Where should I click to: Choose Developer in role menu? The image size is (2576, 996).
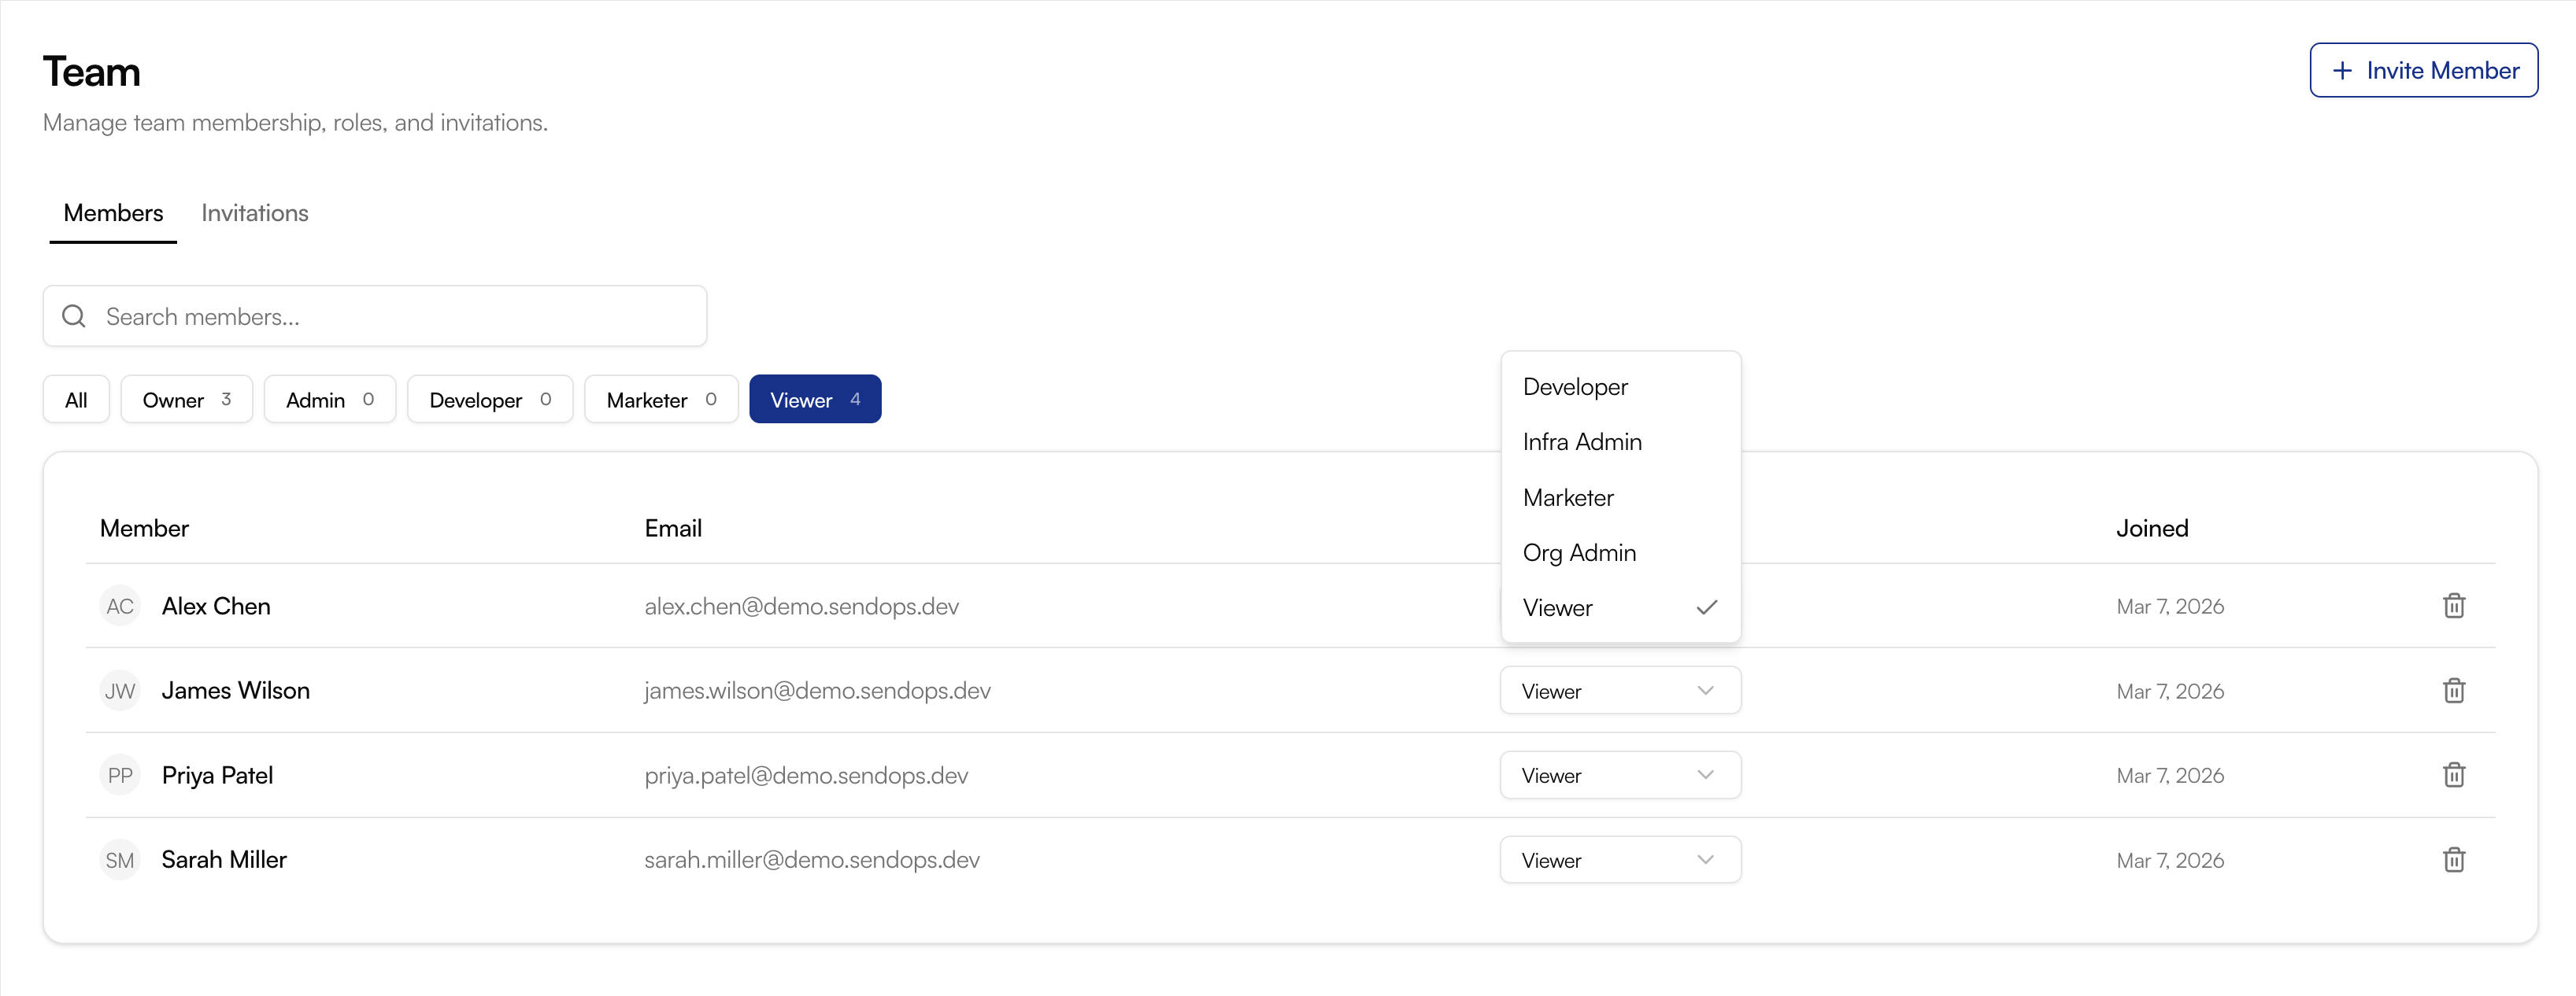pyautogui.click(x=1575, y=386)
